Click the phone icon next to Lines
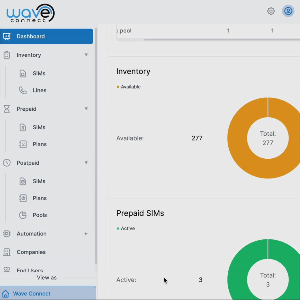Screen dimensions: 300x300 [23, 90]
